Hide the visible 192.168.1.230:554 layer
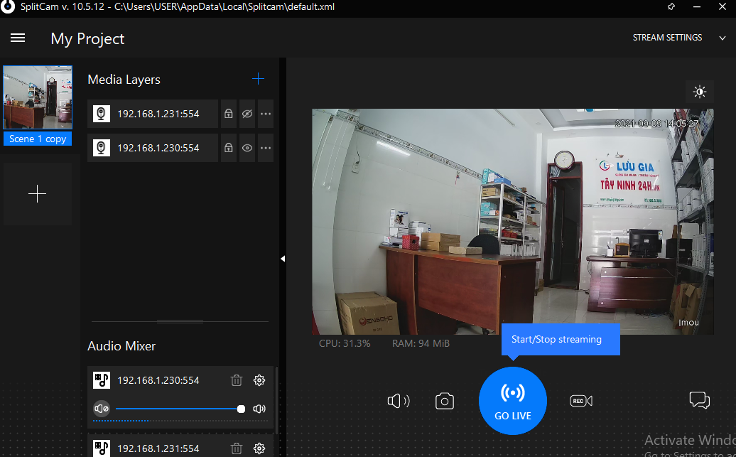Viewport: 736px width, 457px height. (x=247, y=148)
